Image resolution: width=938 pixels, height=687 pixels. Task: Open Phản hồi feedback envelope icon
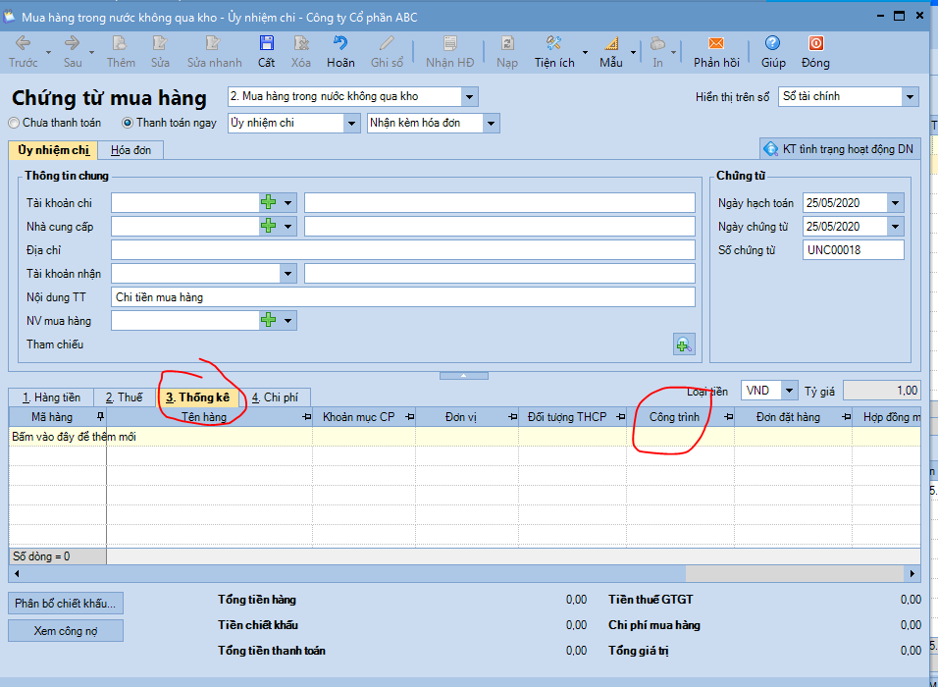[715, 44]
